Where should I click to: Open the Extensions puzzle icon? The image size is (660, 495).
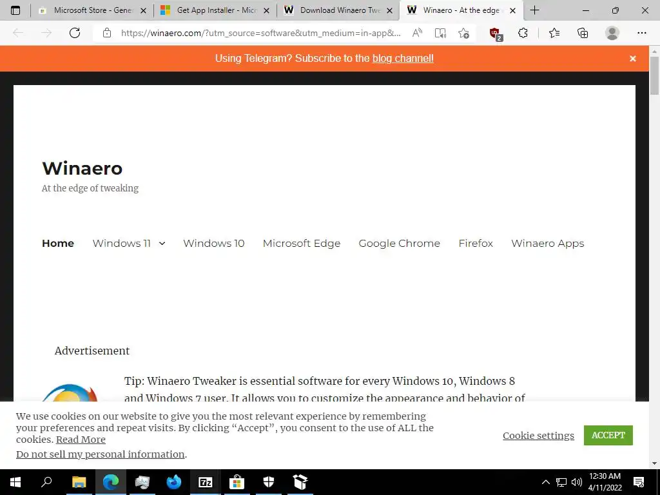coord(523,33)
